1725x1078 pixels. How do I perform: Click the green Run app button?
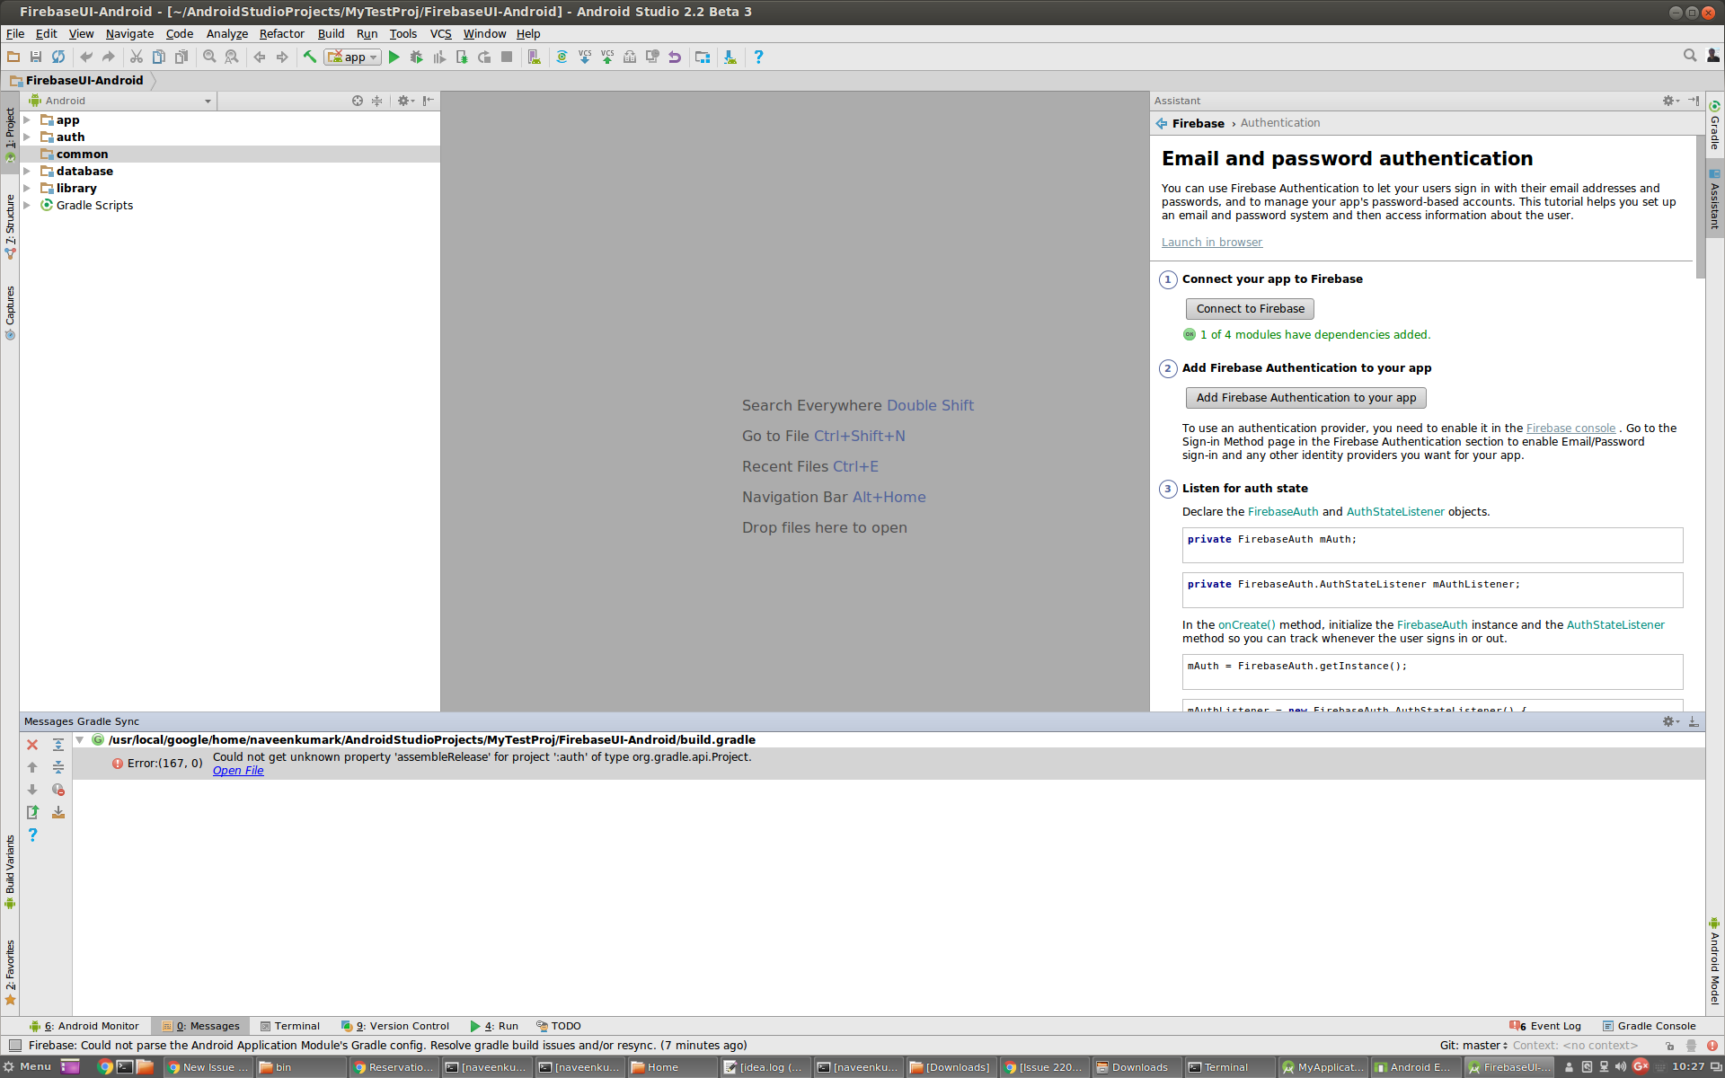point(394,57)
